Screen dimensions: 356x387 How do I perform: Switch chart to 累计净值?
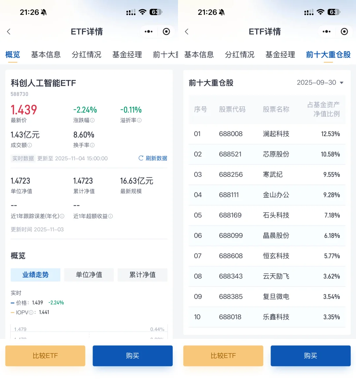coord(142,275)
